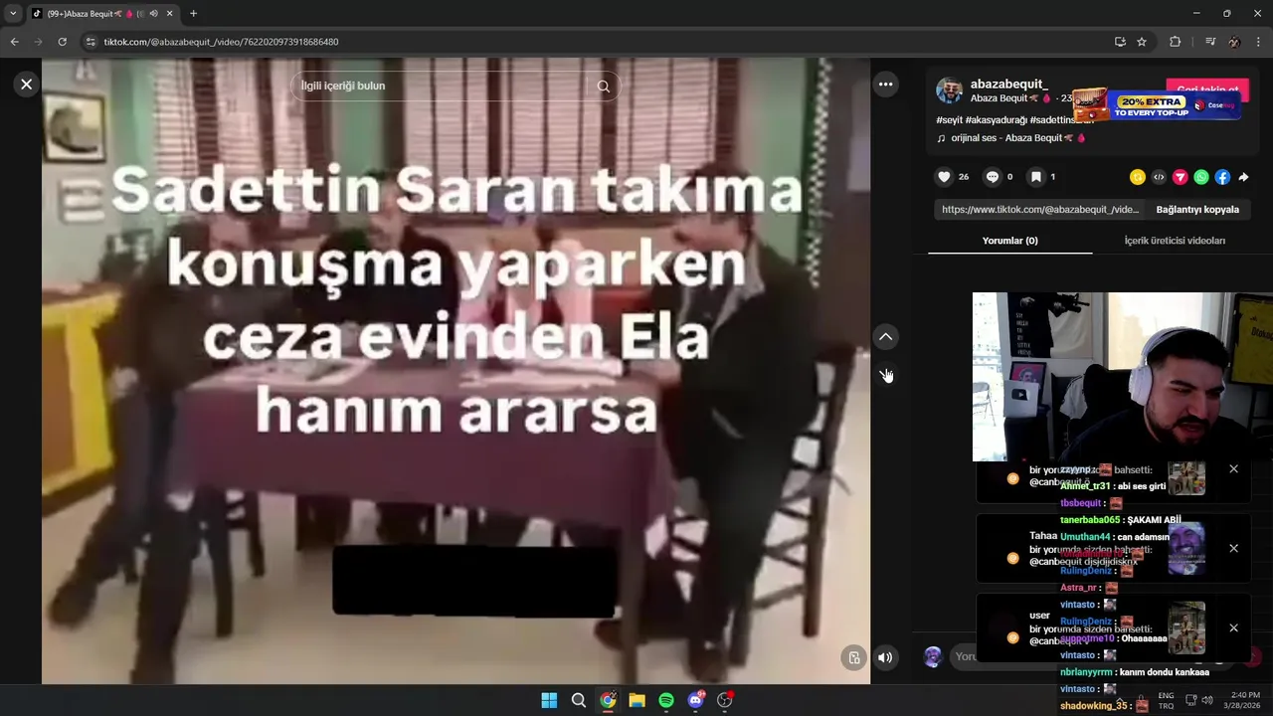Open the #akasyadurağı hashtag
Screen dimensions: 1273x716
tap(997, 120)
